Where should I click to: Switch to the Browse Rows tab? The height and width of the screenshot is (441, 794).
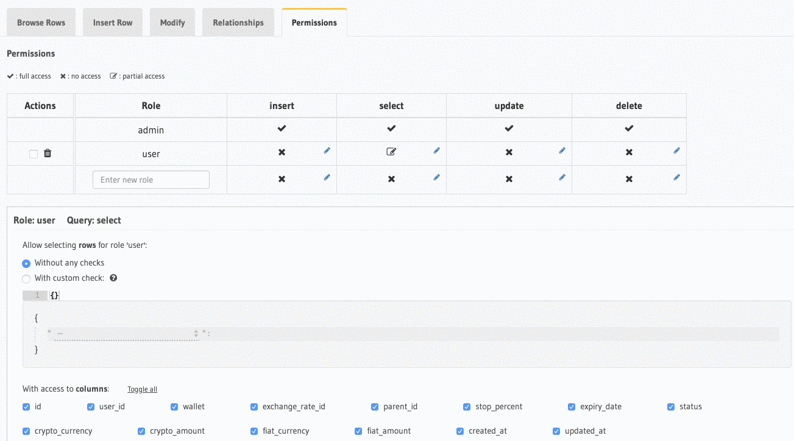(x=41, y=23)
